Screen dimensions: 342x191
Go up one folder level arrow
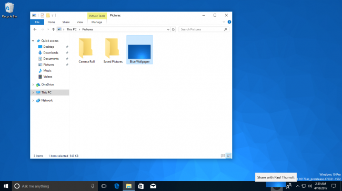point(53,29)
